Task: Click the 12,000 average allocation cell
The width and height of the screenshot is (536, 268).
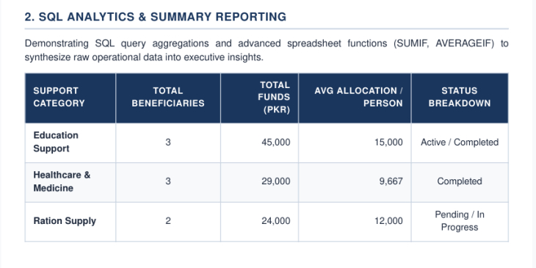Action: coord(388,221)
